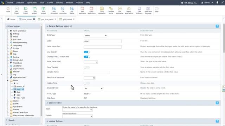The image size is (225, 126).
Task: Click the Run application icon
Action: pyautogui.click(x=120, y=10)
